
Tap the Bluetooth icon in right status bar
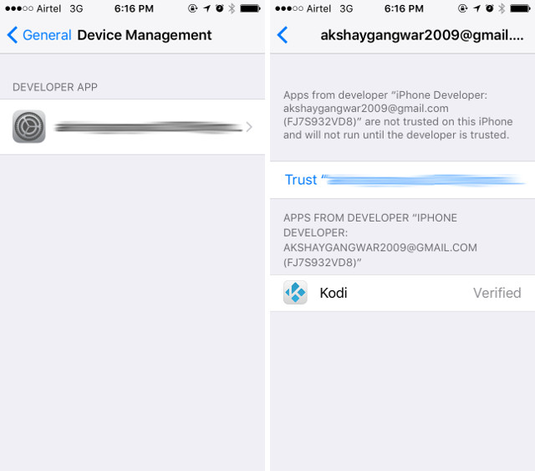[x=502, y=8]
